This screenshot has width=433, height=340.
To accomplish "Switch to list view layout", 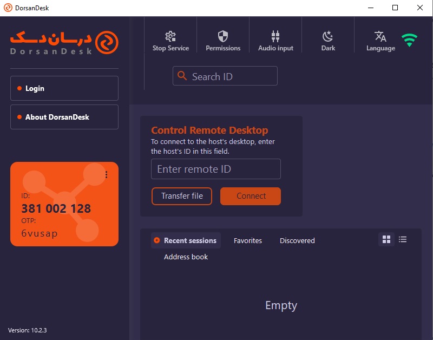I will click(403, 239).
